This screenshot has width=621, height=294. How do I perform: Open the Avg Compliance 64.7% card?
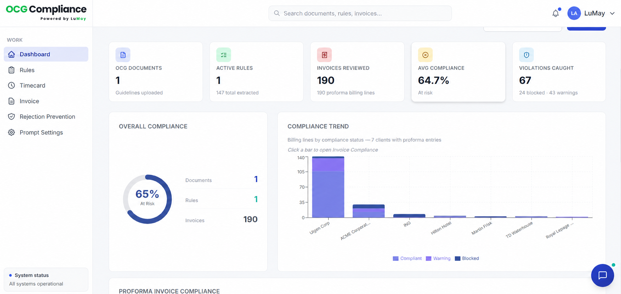point(458,72)
